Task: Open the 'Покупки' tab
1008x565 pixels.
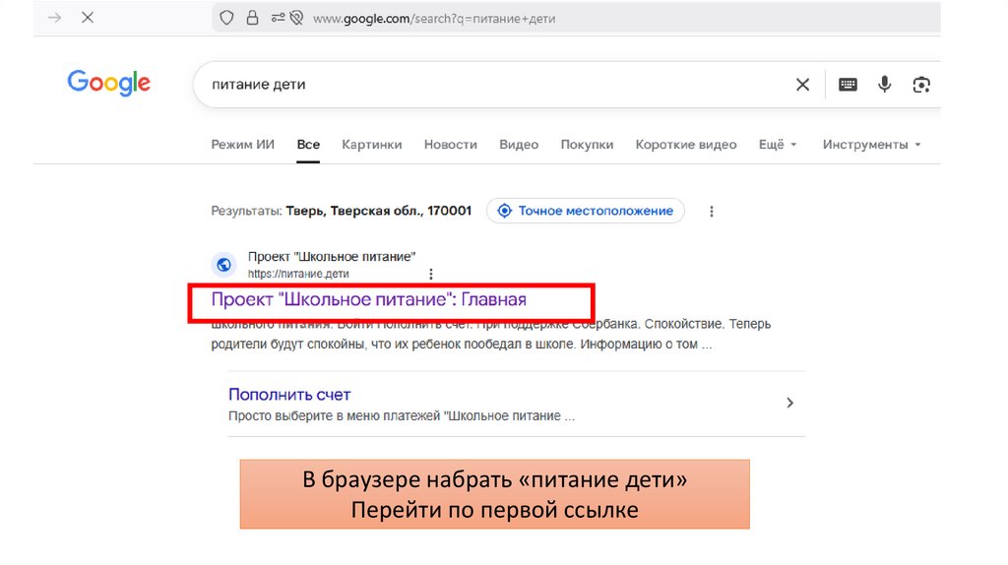Action: [587, 145]
